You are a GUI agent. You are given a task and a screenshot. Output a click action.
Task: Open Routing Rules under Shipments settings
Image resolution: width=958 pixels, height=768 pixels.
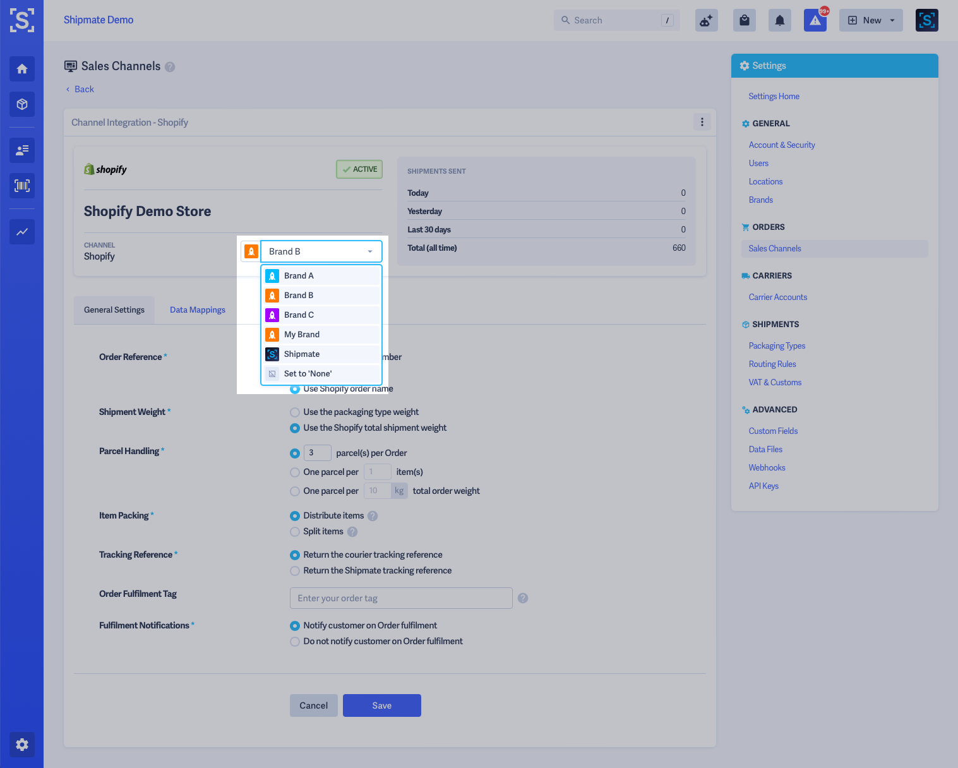tap(772, 364)
